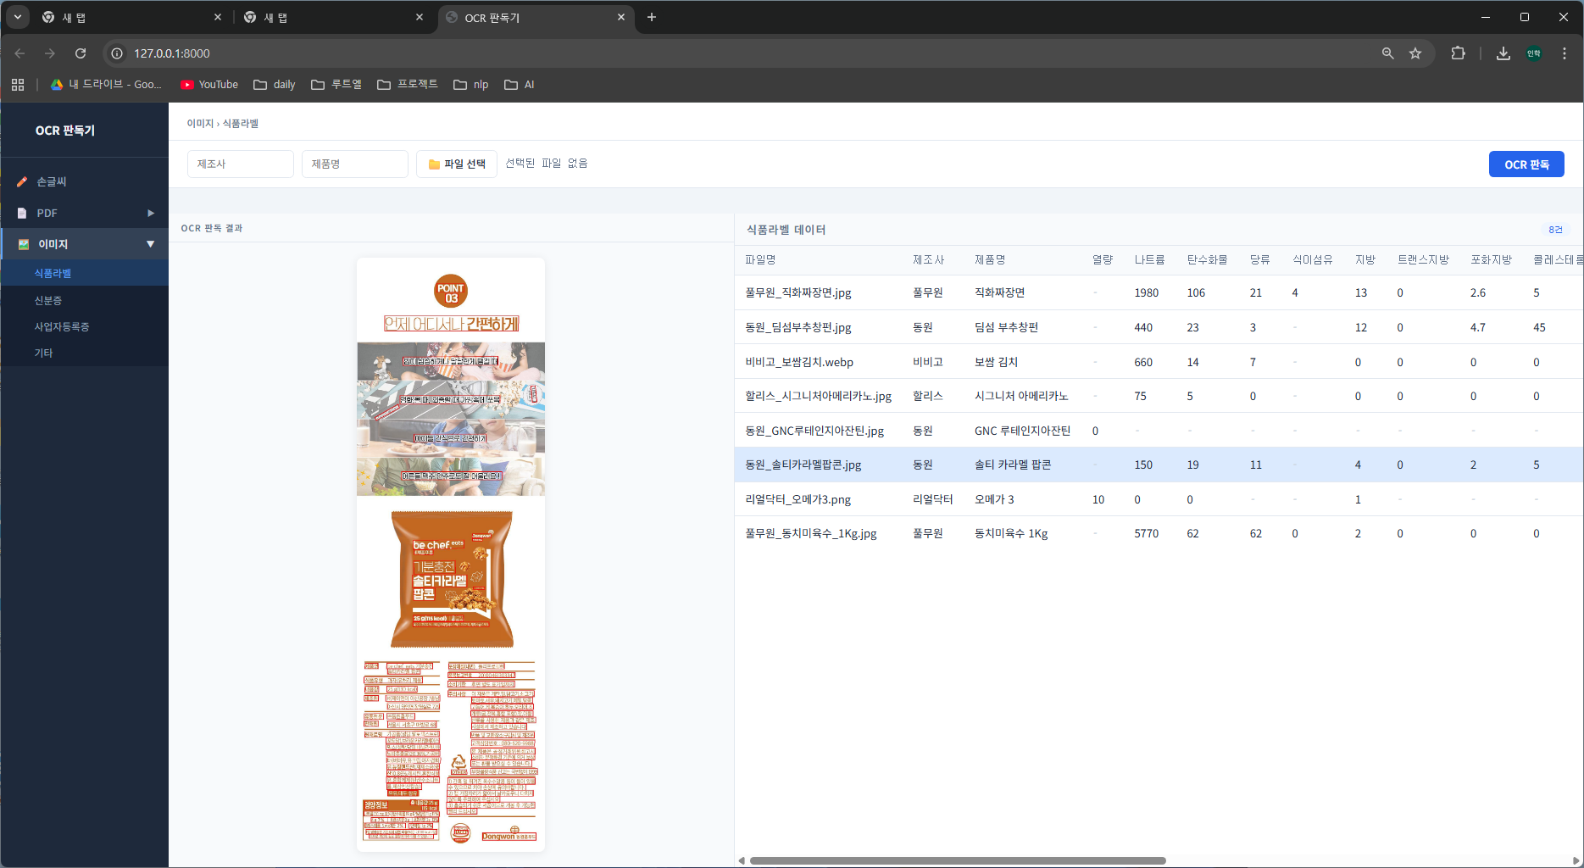Click the address bar URL 127.0.0.1:8000

[x=172, y=53]
